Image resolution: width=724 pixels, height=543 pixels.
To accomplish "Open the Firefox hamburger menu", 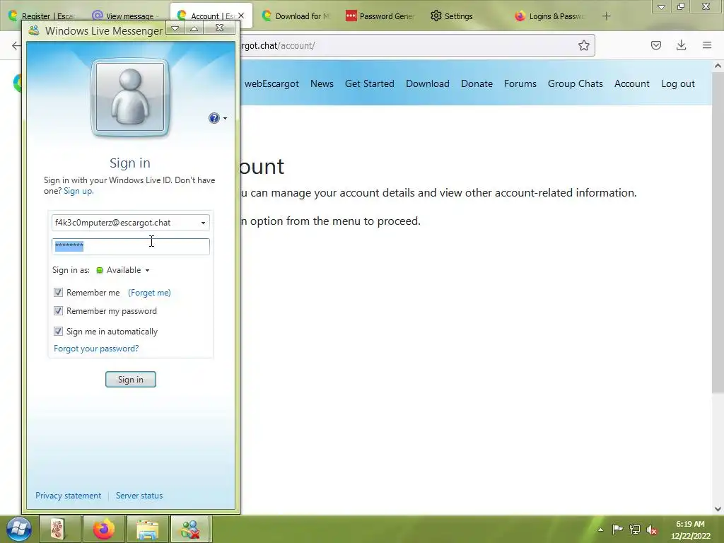I will [x=707, y=45].
